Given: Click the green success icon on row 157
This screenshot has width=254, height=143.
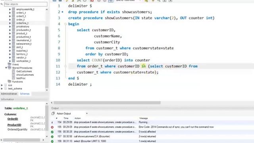Looking at the screenshot, I should [52, 137].
